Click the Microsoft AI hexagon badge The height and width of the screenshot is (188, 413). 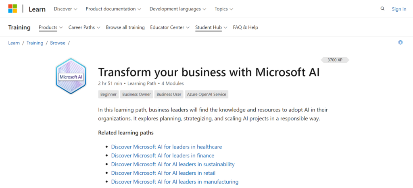[71, 76]
